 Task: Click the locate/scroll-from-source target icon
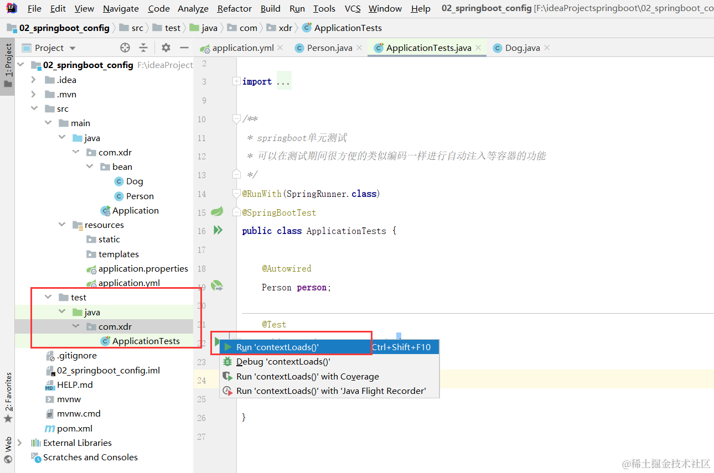125,48
